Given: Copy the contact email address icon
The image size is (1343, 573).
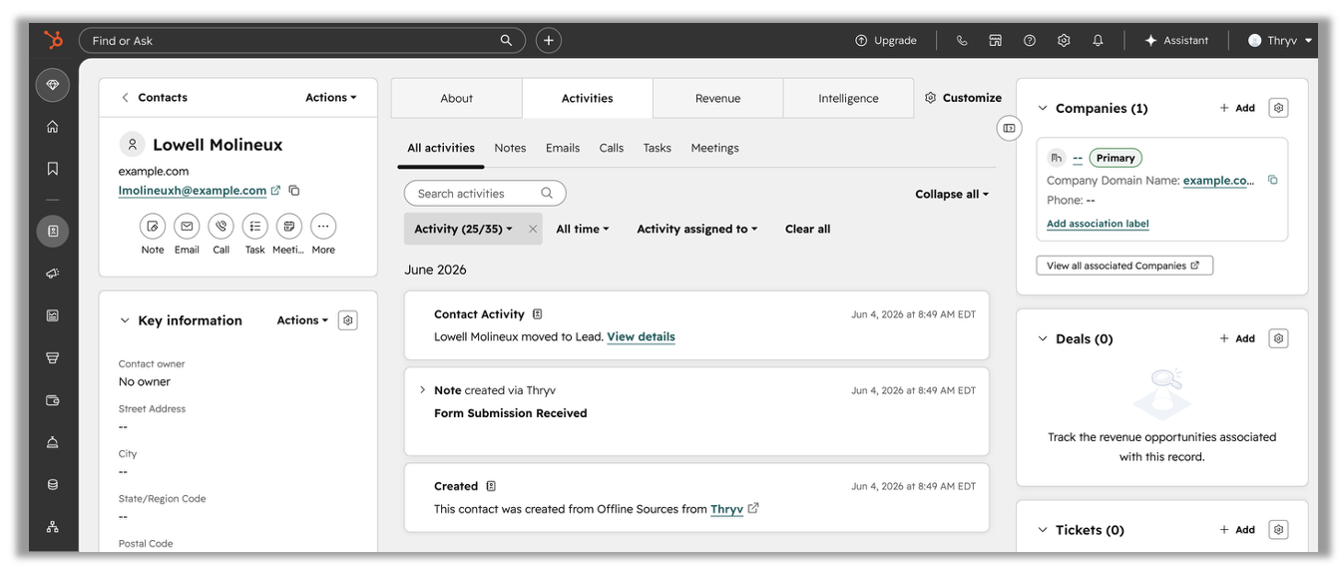Looking at the screenshot, I should [294, 191].
